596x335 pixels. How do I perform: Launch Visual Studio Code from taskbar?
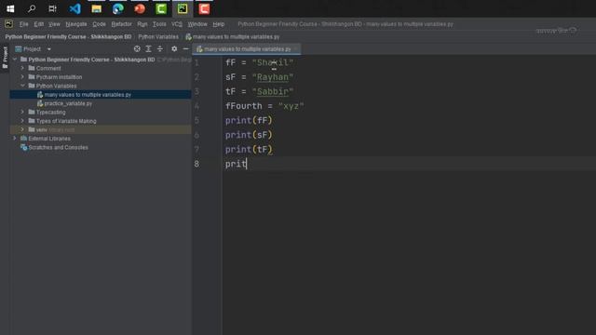74,8
